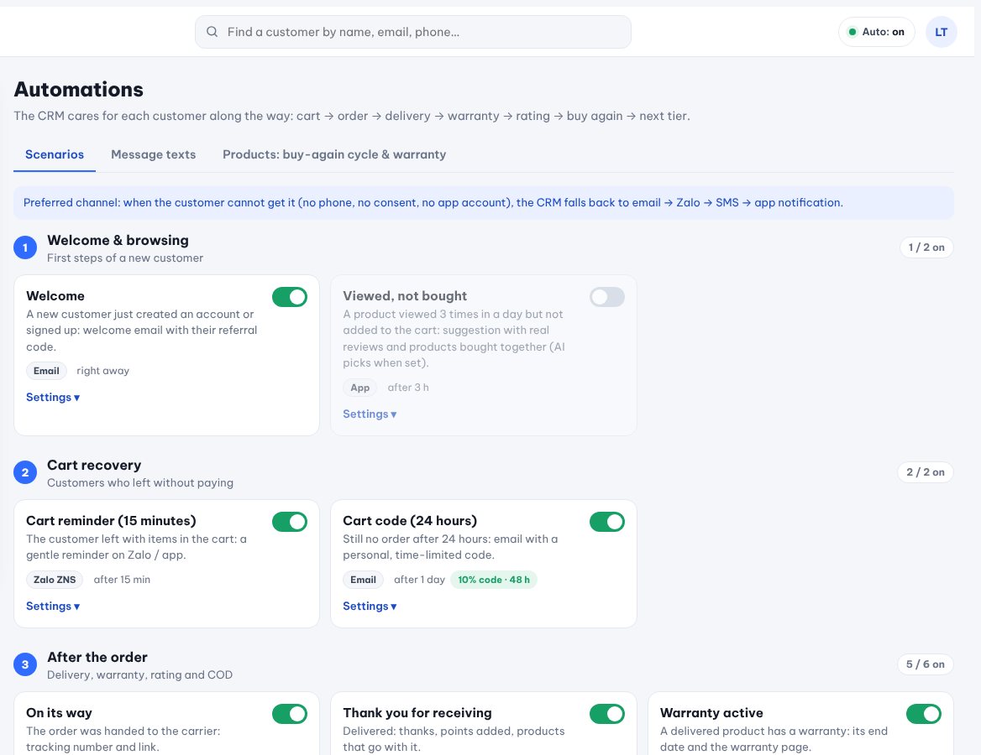
Task: Click the Cart reminder (15 minutes) title
Action: pos(111,521)
